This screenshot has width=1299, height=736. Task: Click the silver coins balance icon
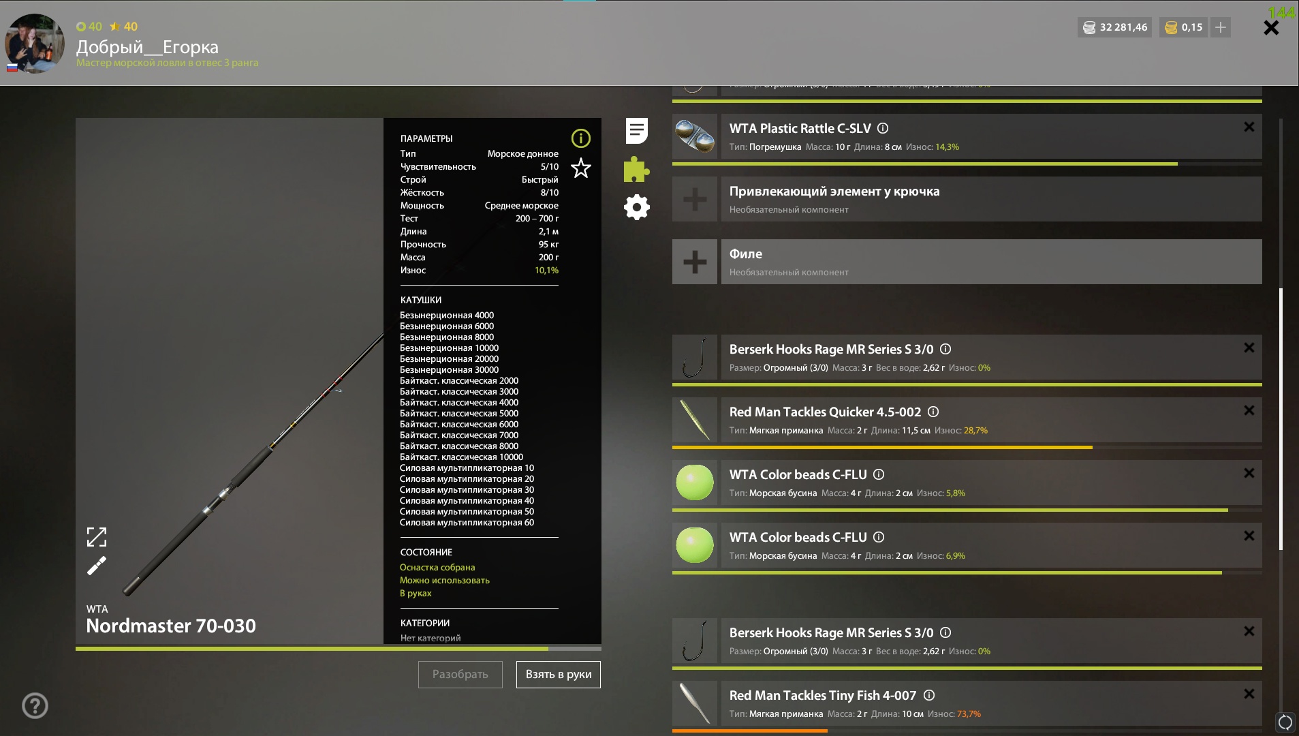[x=1089, y=27]
